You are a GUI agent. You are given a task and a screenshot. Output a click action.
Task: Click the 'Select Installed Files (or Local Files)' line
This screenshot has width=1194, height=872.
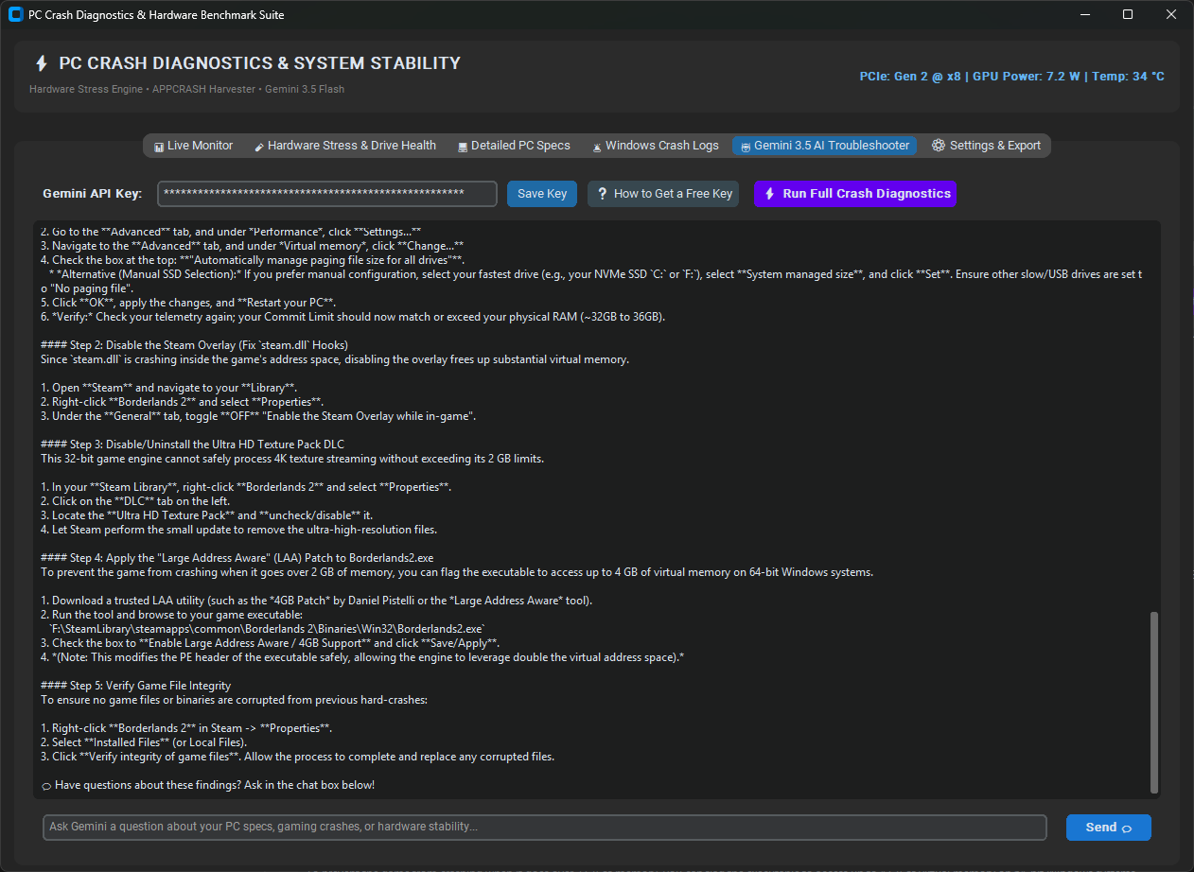click(x=143, y=742)
